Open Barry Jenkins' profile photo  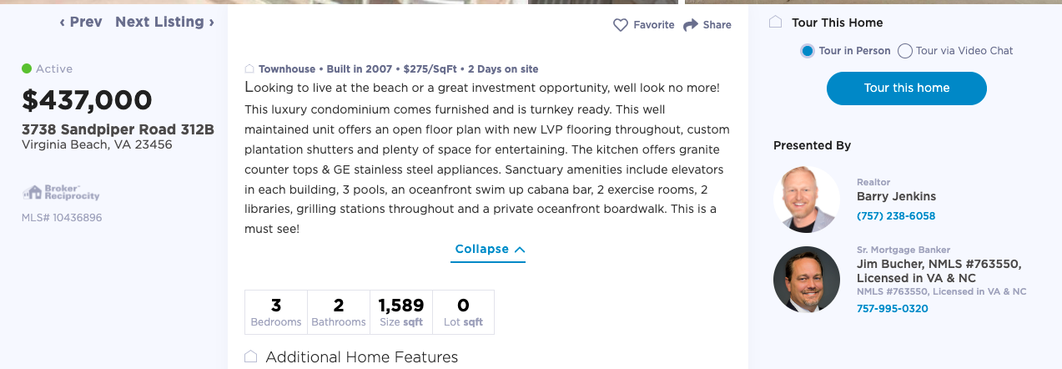click(x=806, y=199)
